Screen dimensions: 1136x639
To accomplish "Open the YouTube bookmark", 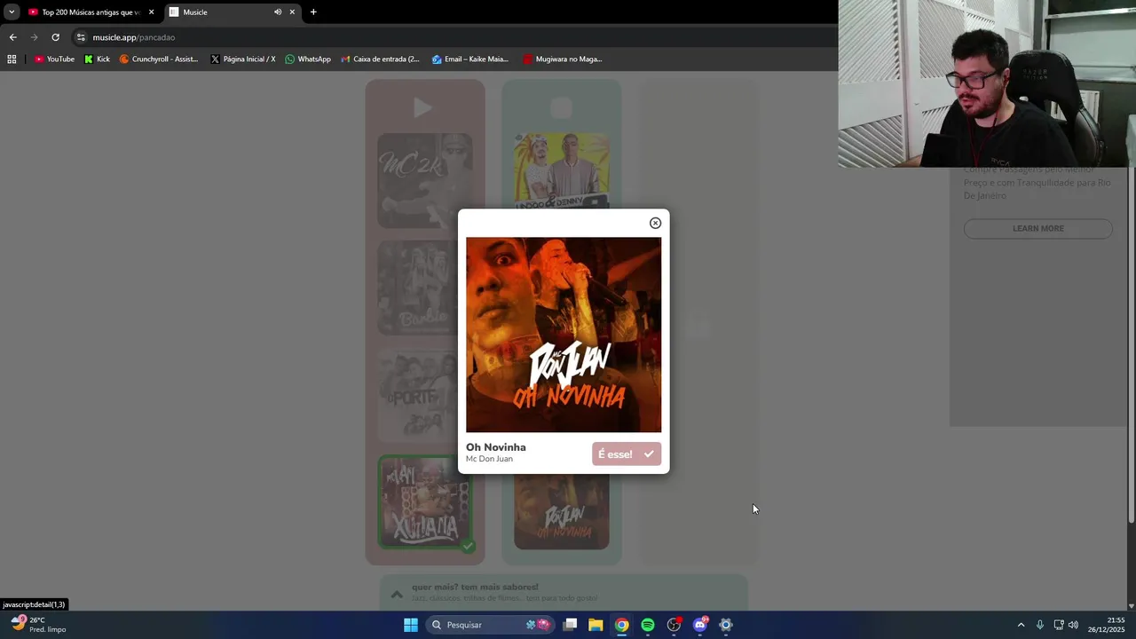I will [x=54, y=59].
